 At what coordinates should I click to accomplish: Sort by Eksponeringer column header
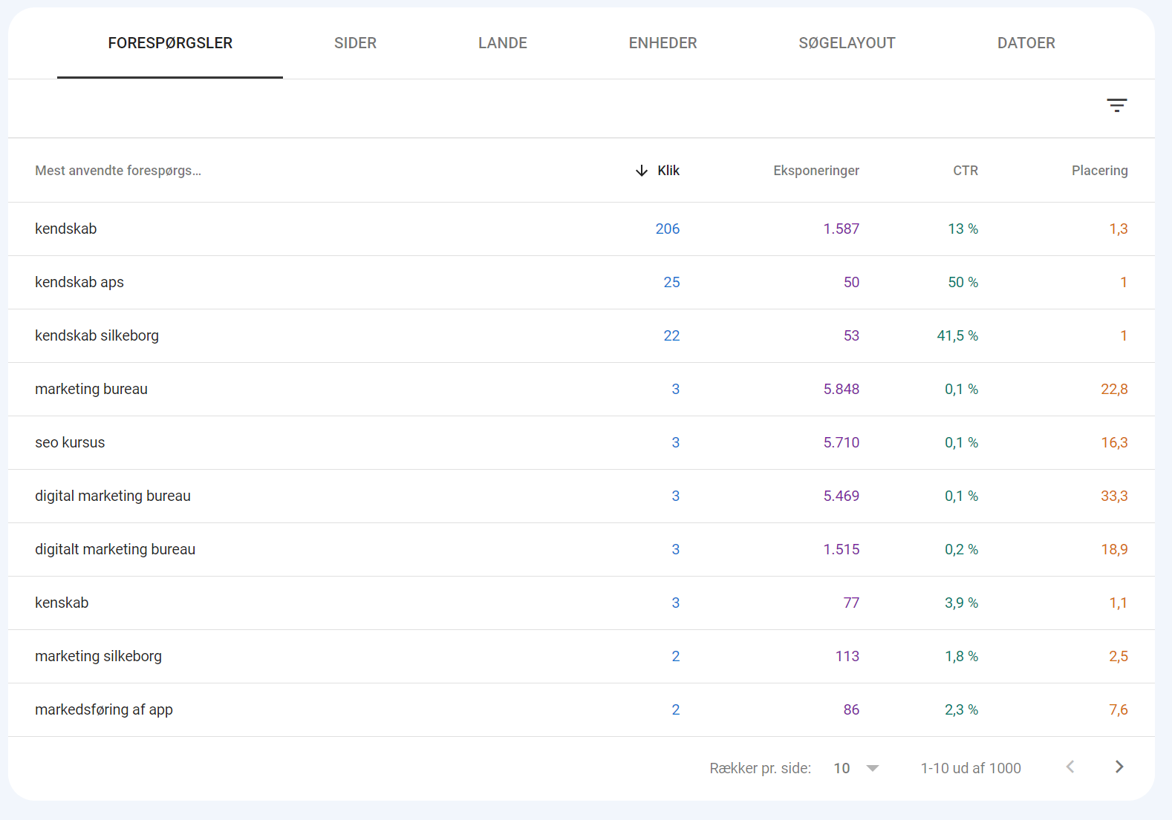point(815,171)
